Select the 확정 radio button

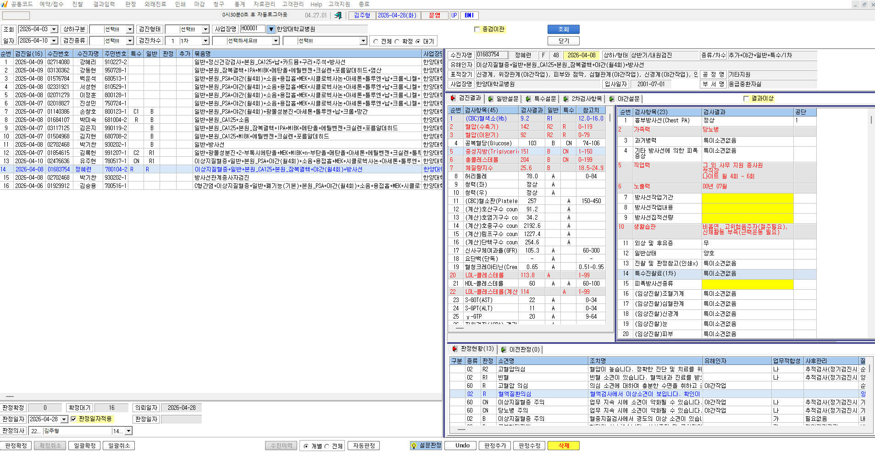click(397, 41)
